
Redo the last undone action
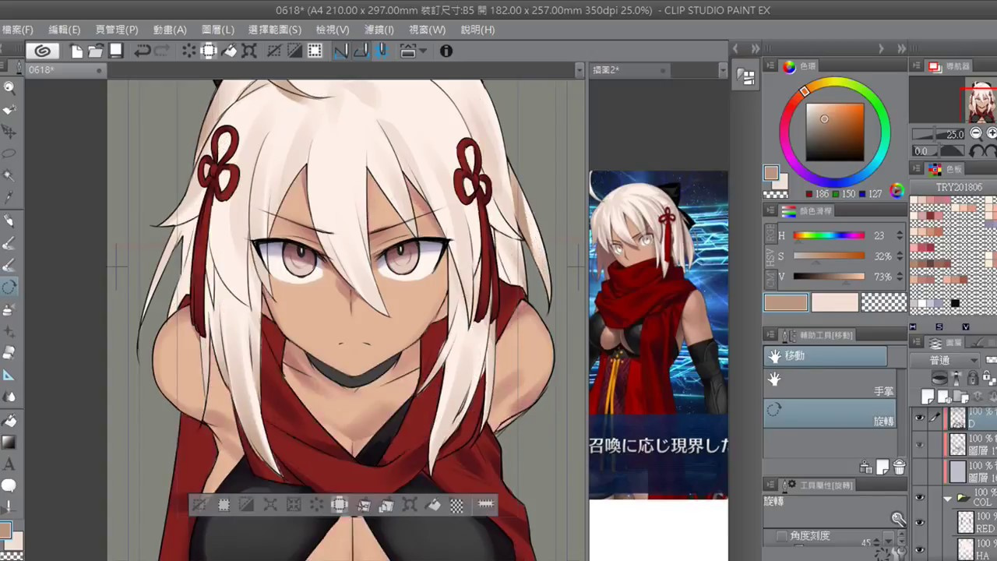(162, 51)
